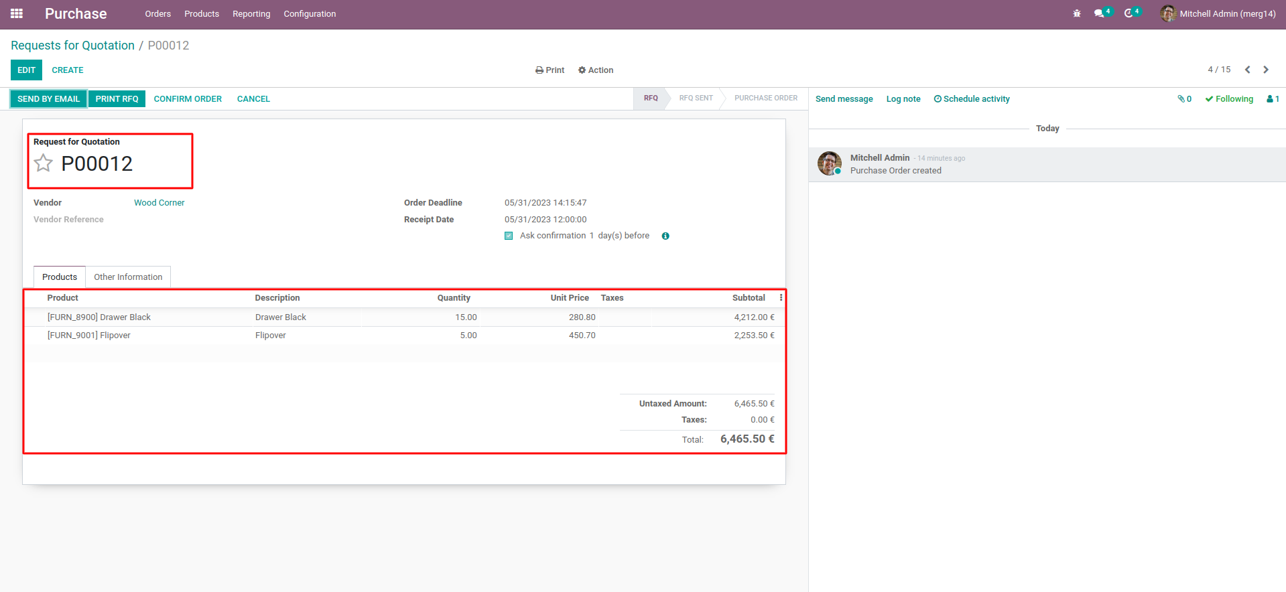Open the Wood Corner vendor link
Image resolution: width=1286 pixels, height=592 pixels.
(159, 203)
